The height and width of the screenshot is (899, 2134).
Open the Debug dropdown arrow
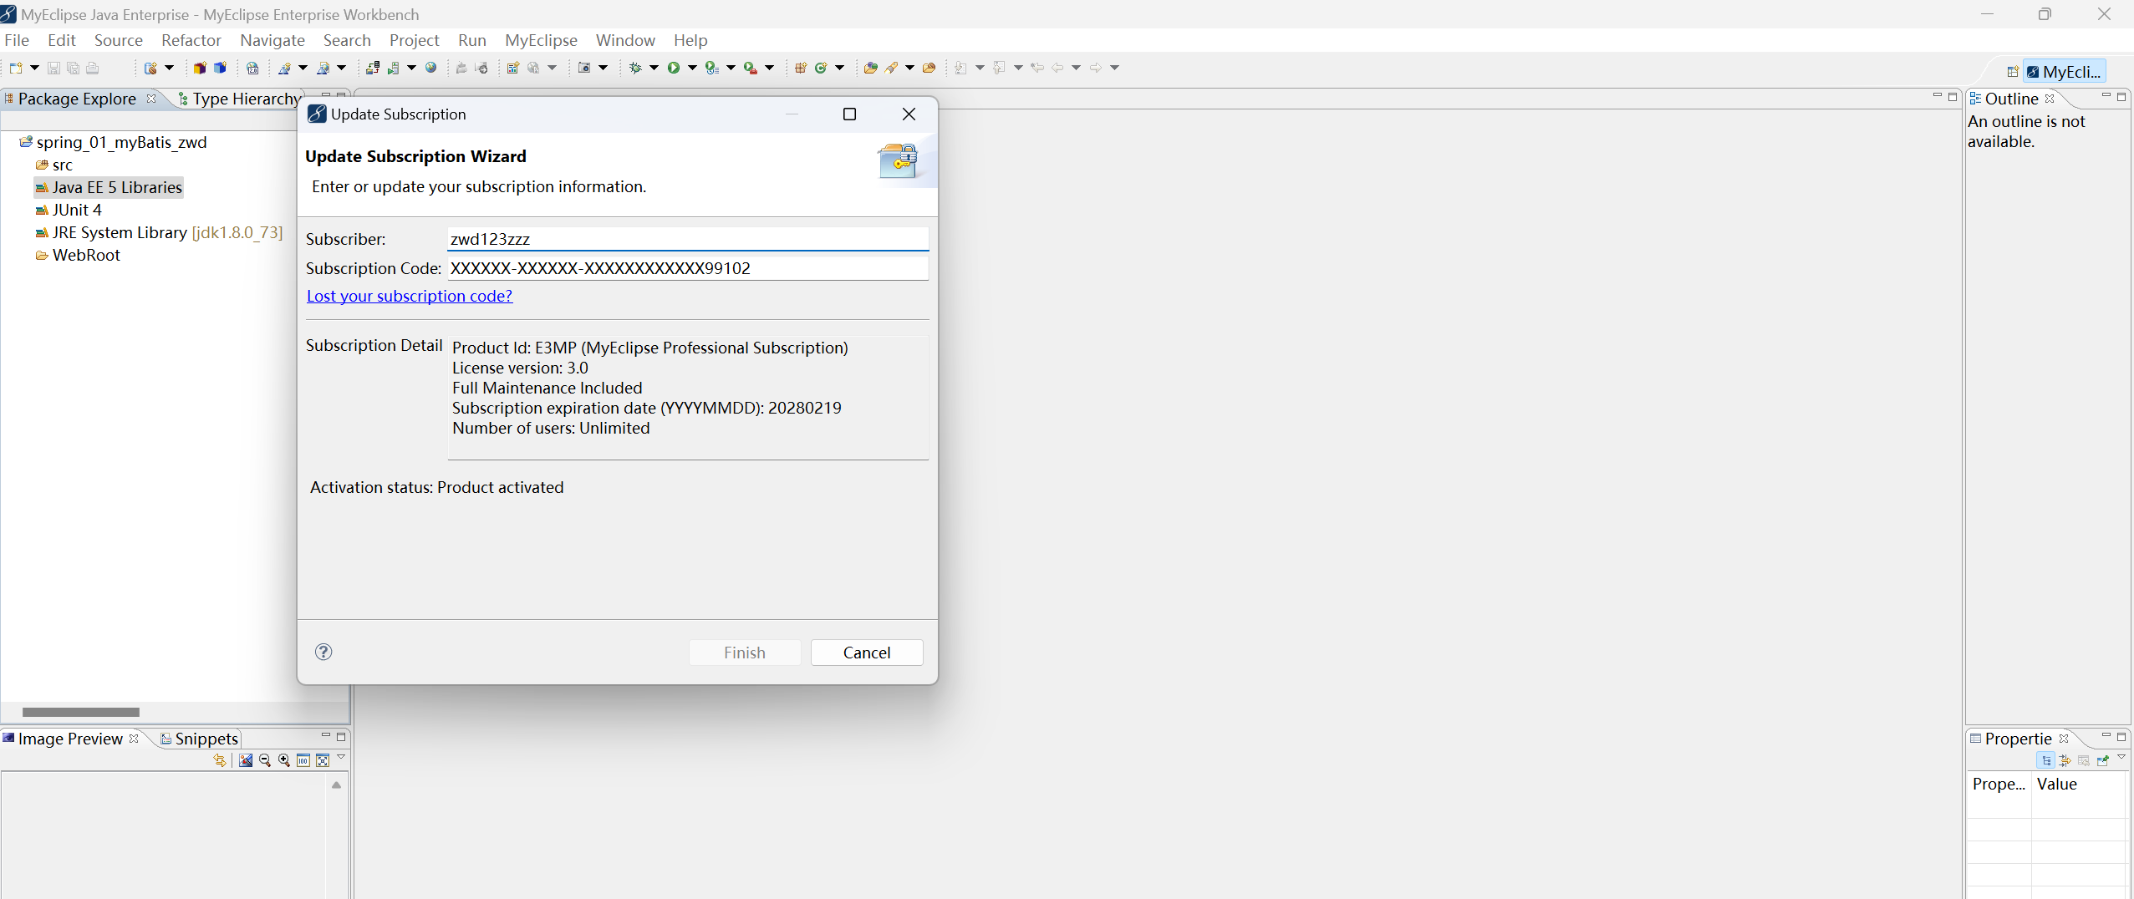654,68
